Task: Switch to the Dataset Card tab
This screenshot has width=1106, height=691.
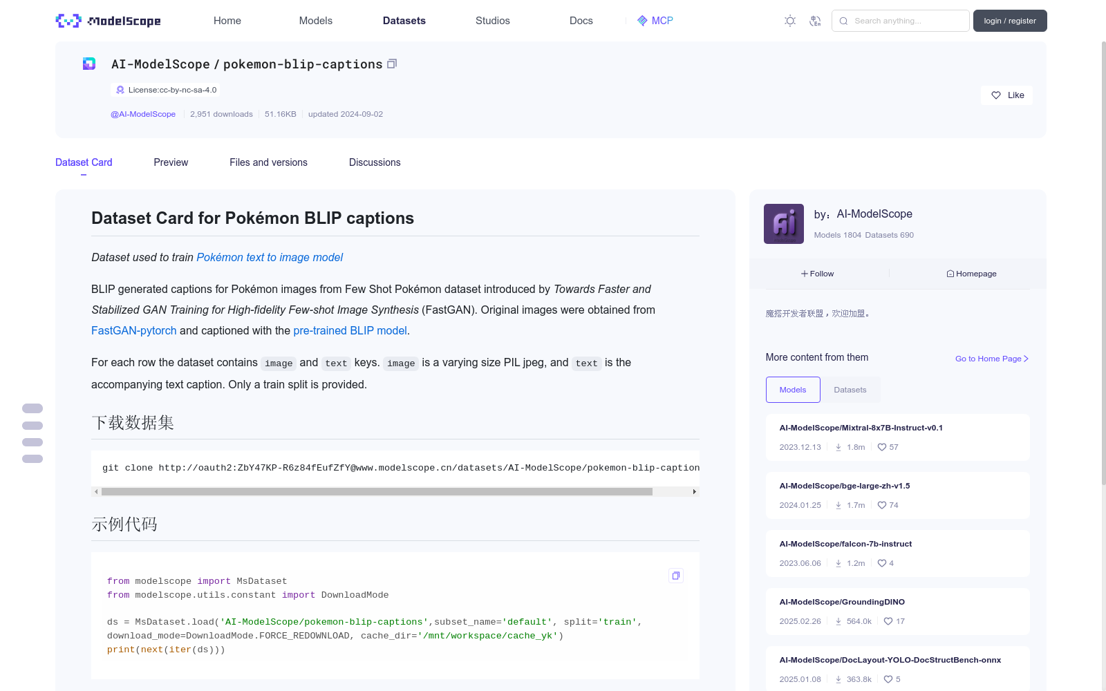Action: click(84, 162)
